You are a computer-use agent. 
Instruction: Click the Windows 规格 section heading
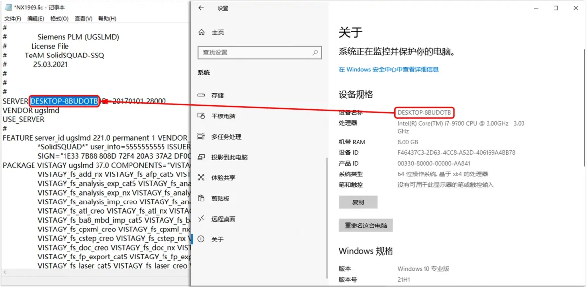pos(366,251)
